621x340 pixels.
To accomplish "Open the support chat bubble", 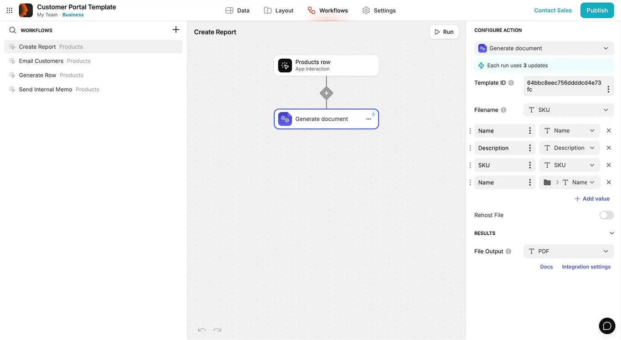I will 607,326.
